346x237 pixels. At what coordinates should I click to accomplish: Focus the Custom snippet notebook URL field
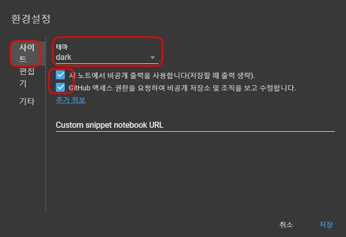[x=195, y=125]
